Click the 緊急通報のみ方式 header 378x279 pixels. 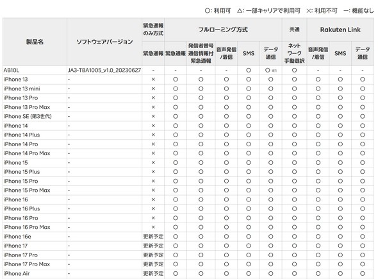(153, 30)
